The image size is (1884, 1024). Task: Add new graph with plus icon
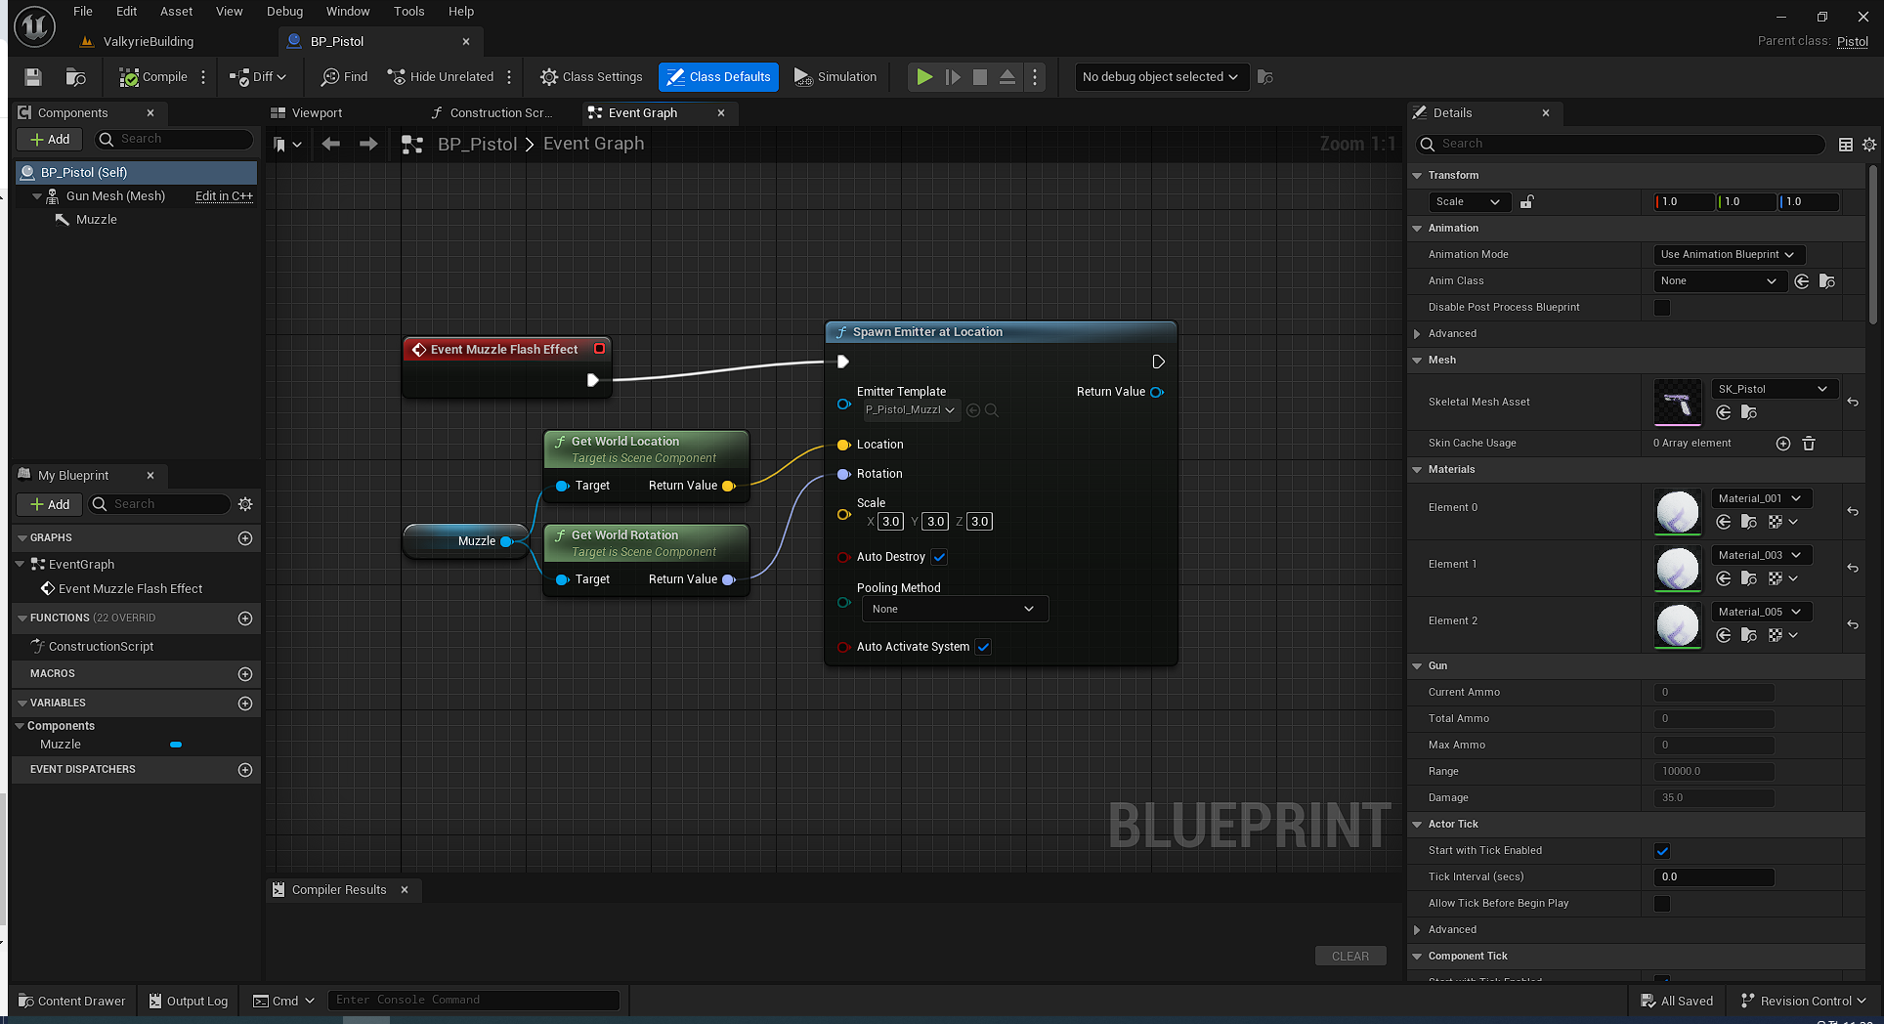click(x=245, y=538)
